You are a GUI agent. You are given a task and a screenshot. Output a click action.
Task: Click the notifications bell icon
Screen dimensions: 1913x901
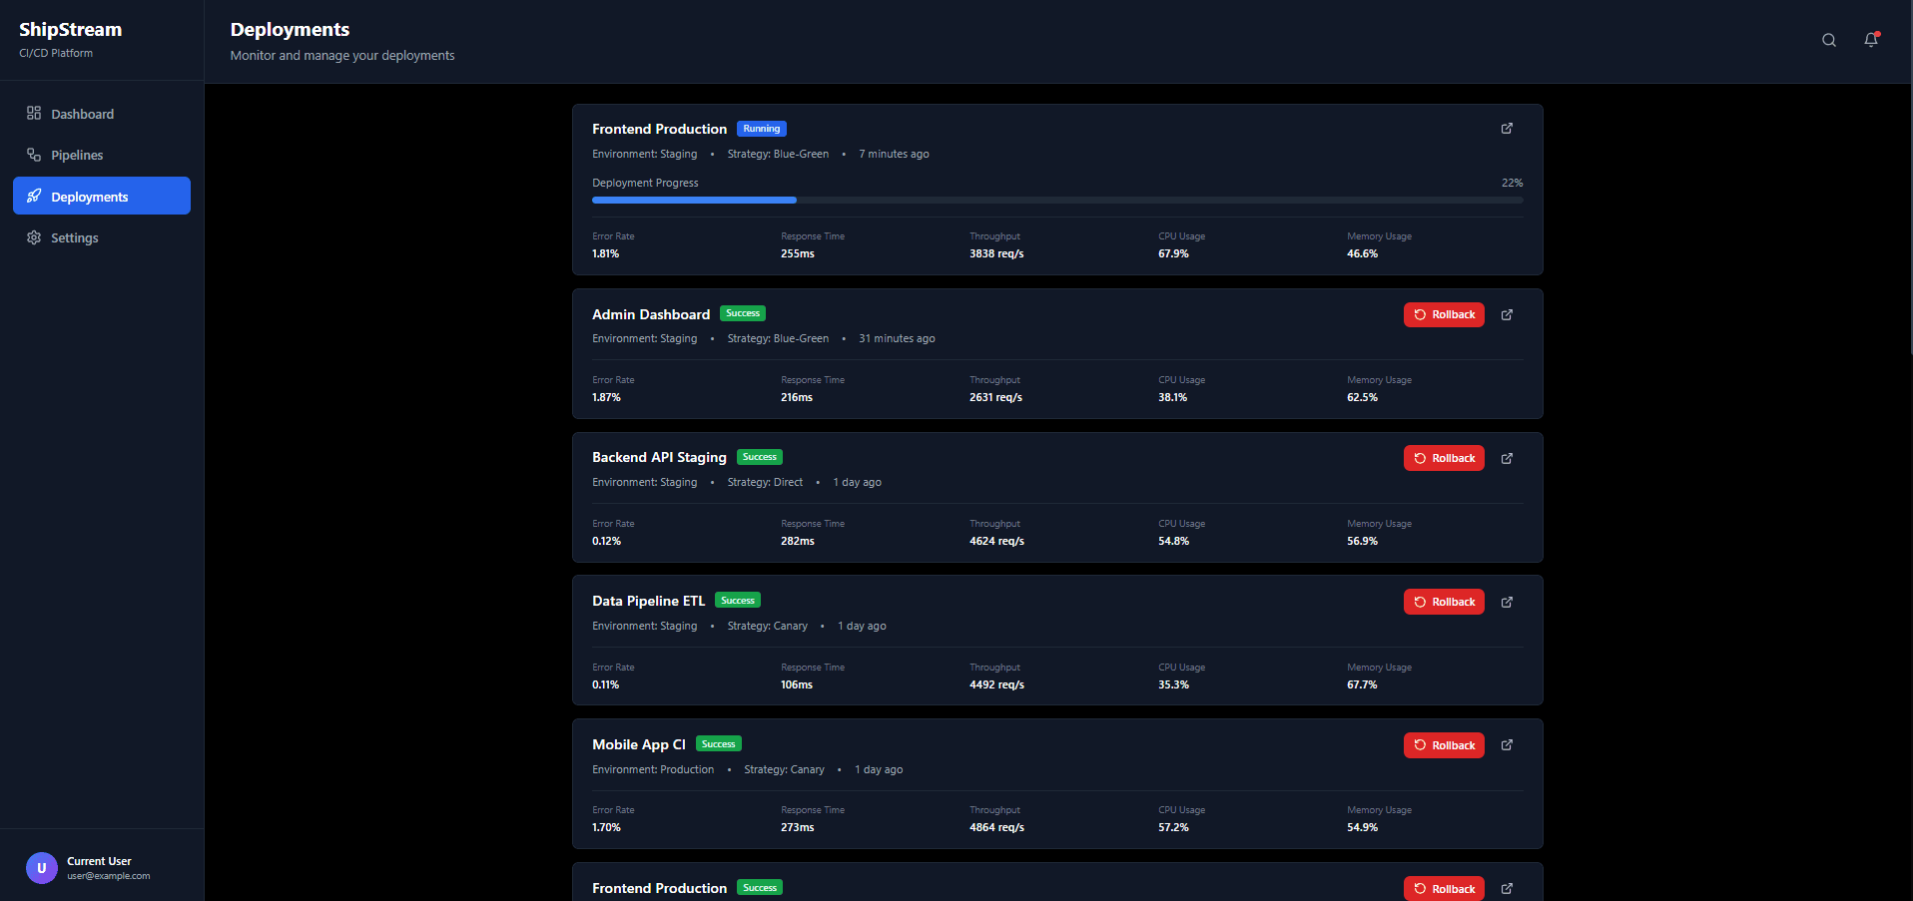(1870, 40)
